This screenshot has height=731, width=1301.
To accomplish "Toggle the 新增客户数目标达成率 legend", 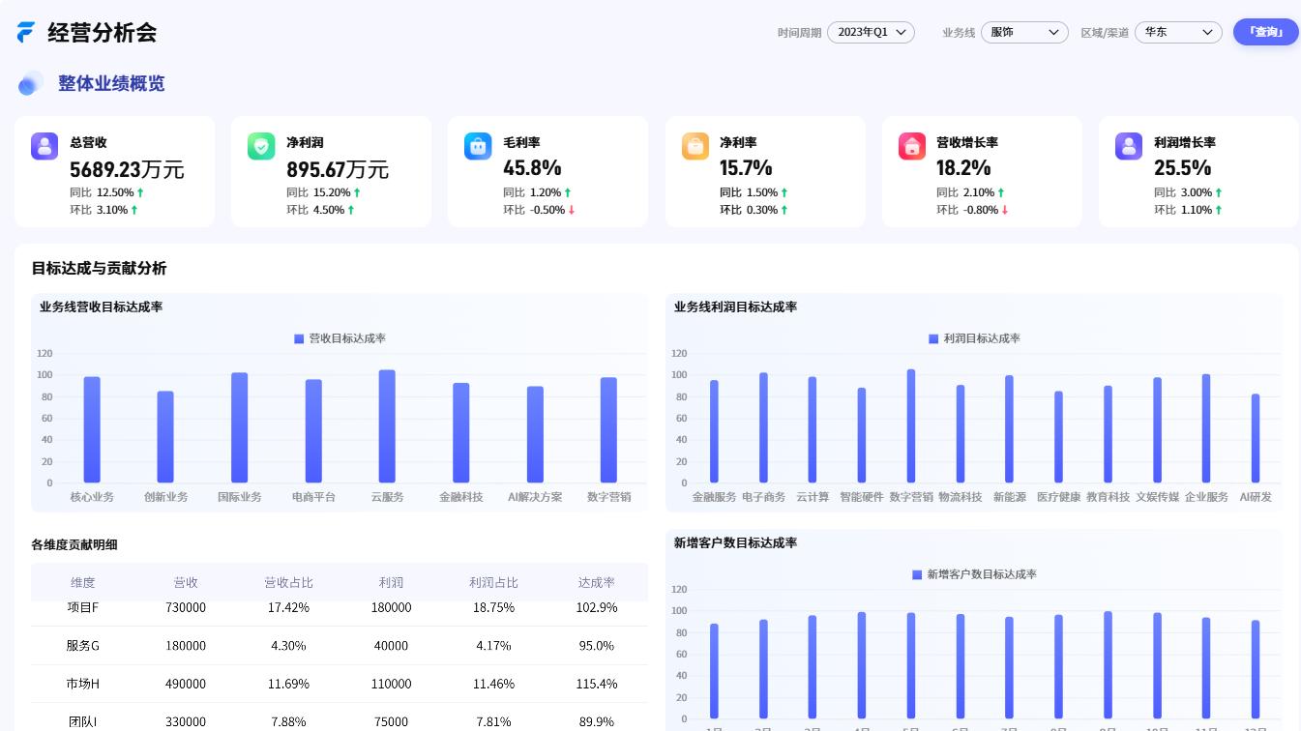I will (974, 574).
